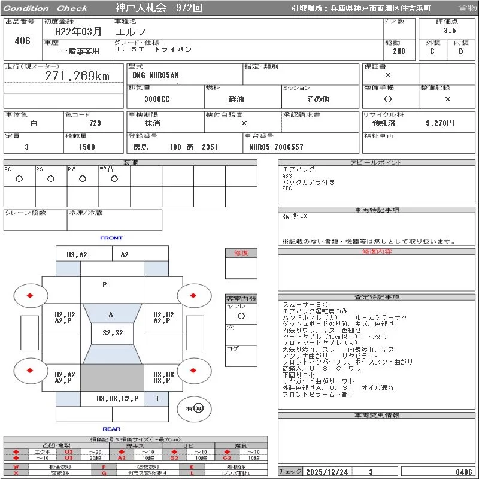479x479 pixels.
Task: Click the grade text 1.5T ドライバン
Action: tap(154, 50)
